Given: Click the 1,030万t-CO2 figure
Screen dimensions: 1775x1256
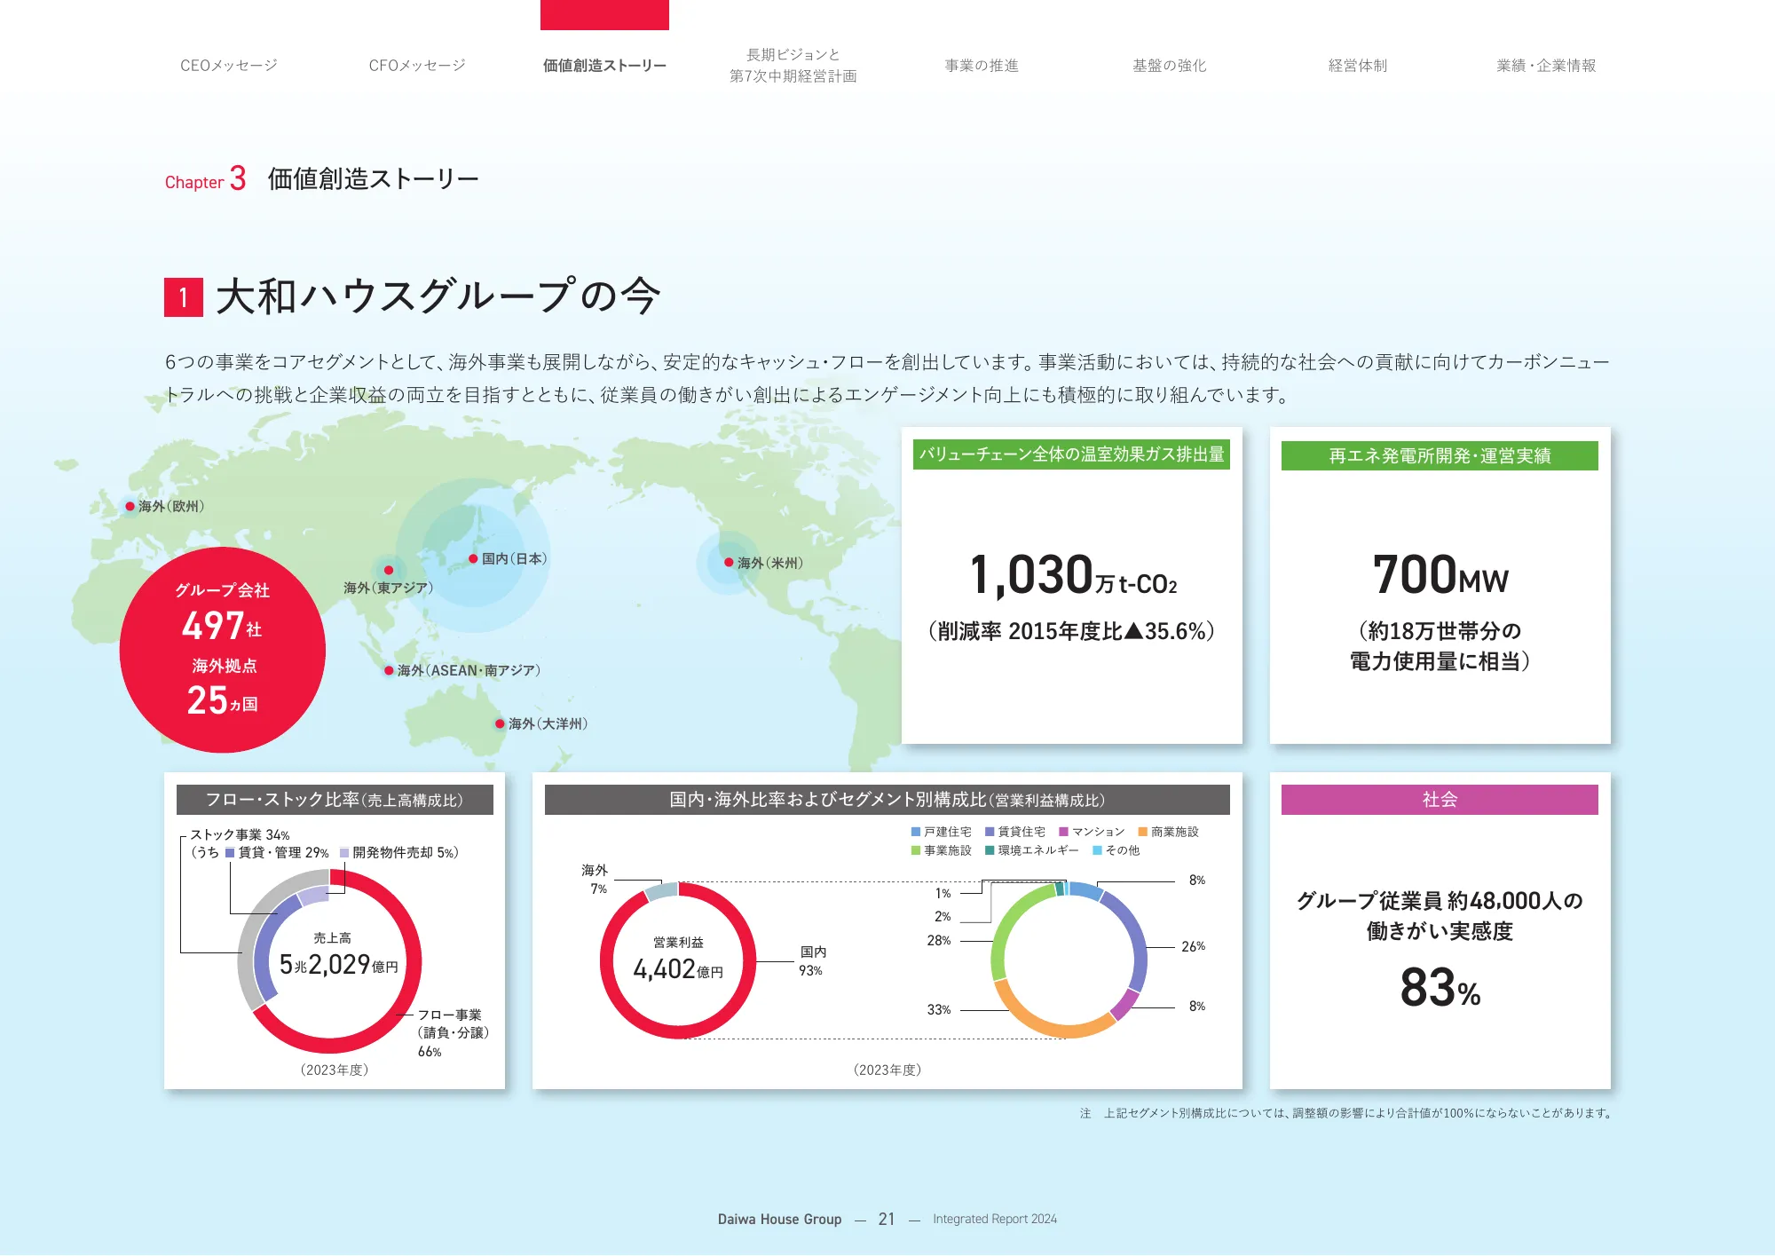Looking at the screenshot, I should pos(1073,575).
